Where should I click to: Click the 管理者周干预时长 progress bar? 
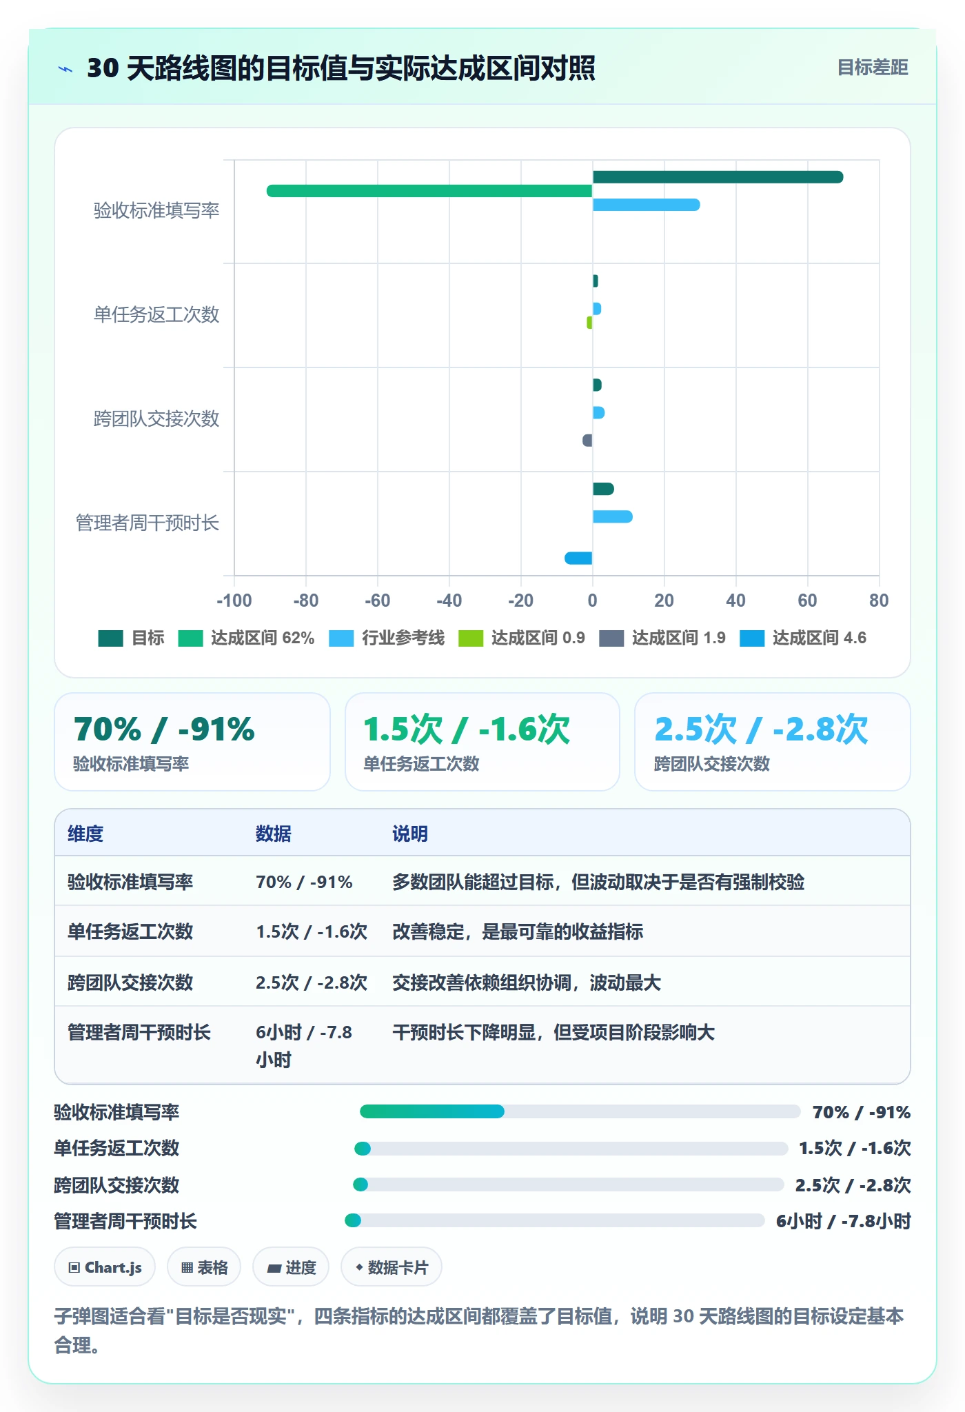point(555,1220)
